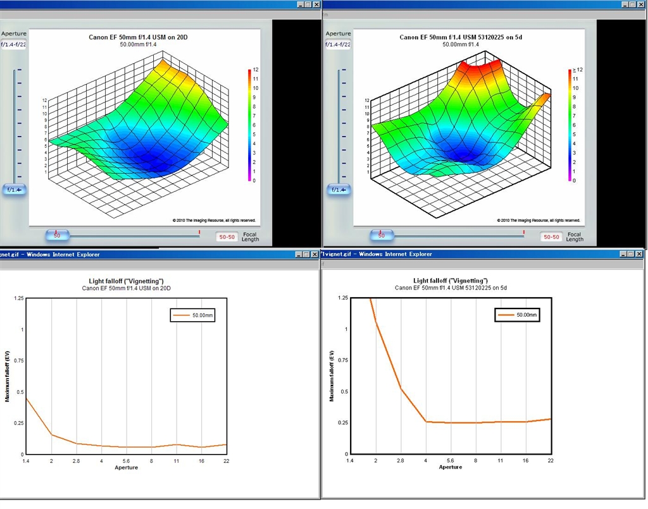This screenshot has width=648, height=509.
Task: Click the 'Canon EF 50mm f/1.4 USM on 20D' vignetting subtitle
Action: point(126,288)
